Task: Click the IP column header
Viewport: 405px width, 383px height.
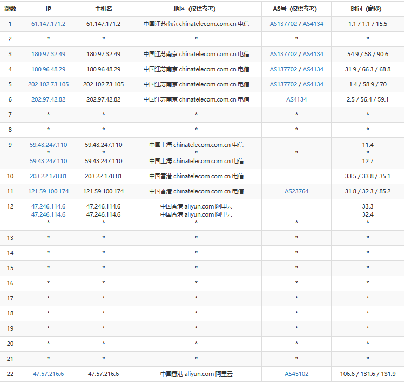Action: coord(48,9)
